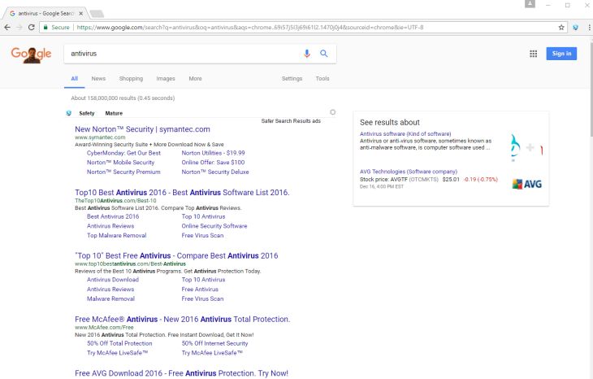Expand the More search options menu
593x379 pixels.
coord(195,78)
